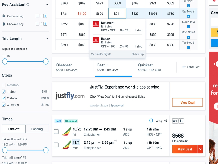Viewport: 218px width, 164px height.
Task: Click the Other Sort icon
Action: 184,67
